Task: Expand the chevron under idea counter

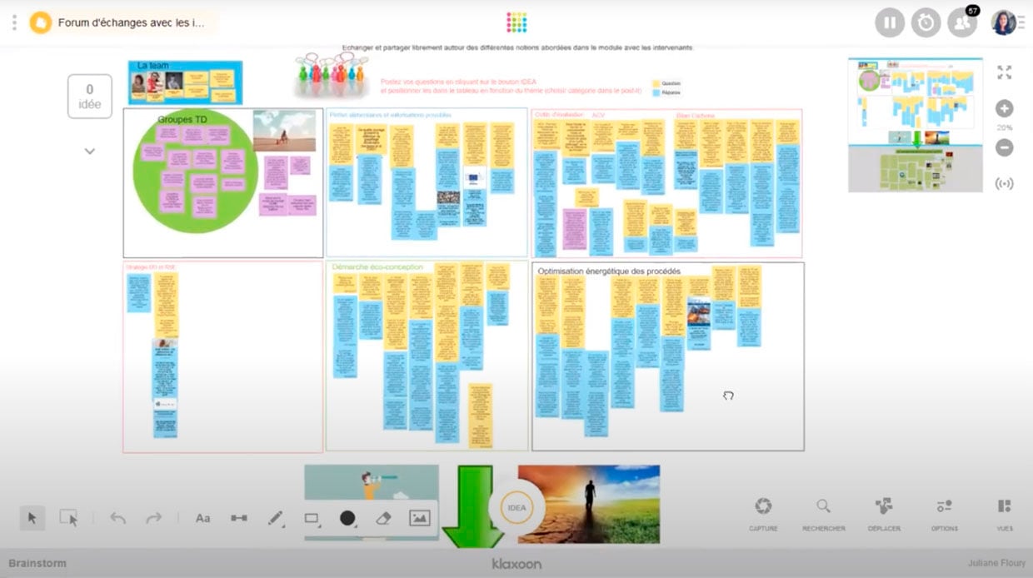Action: coord(90,152)
